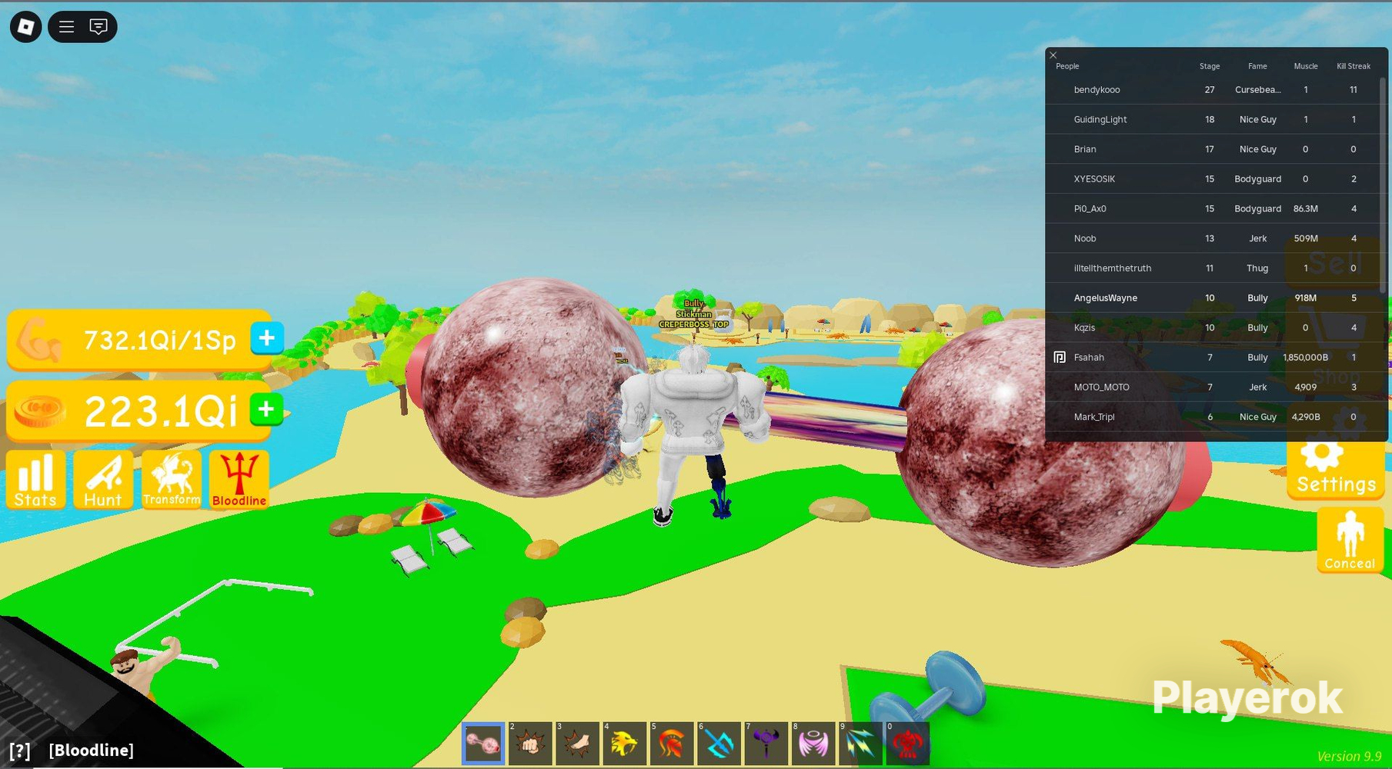Close the player leaderboard panel
This screenshot has width=1392, height=769.
pos(1053,55)
